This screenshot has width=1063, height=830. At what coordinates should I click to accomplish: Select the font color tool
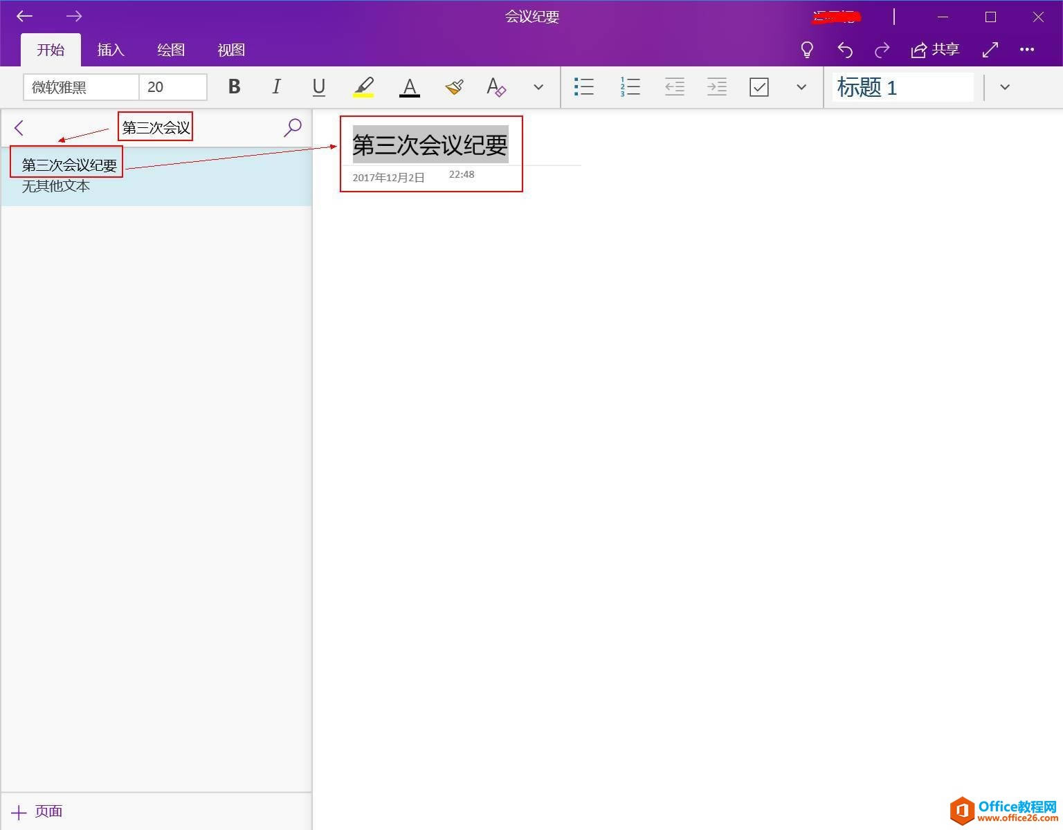pyautogui.click(x=409, y=87)
